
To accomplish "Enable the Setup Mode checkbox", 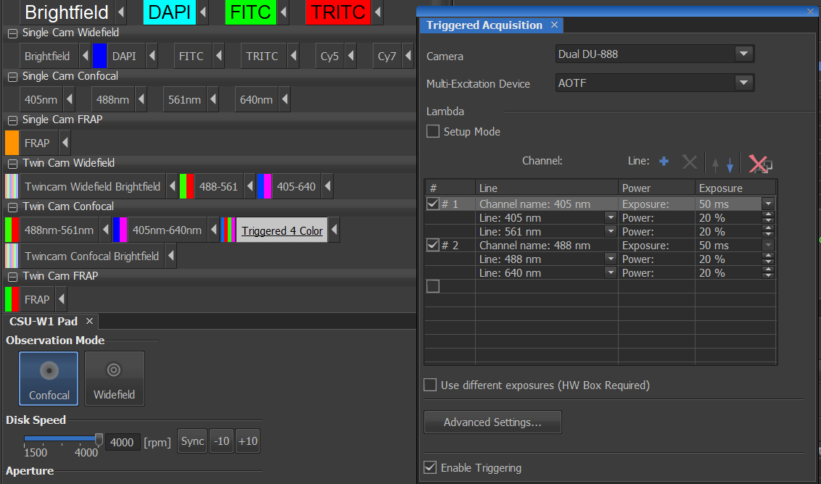I will coord(433,132).
